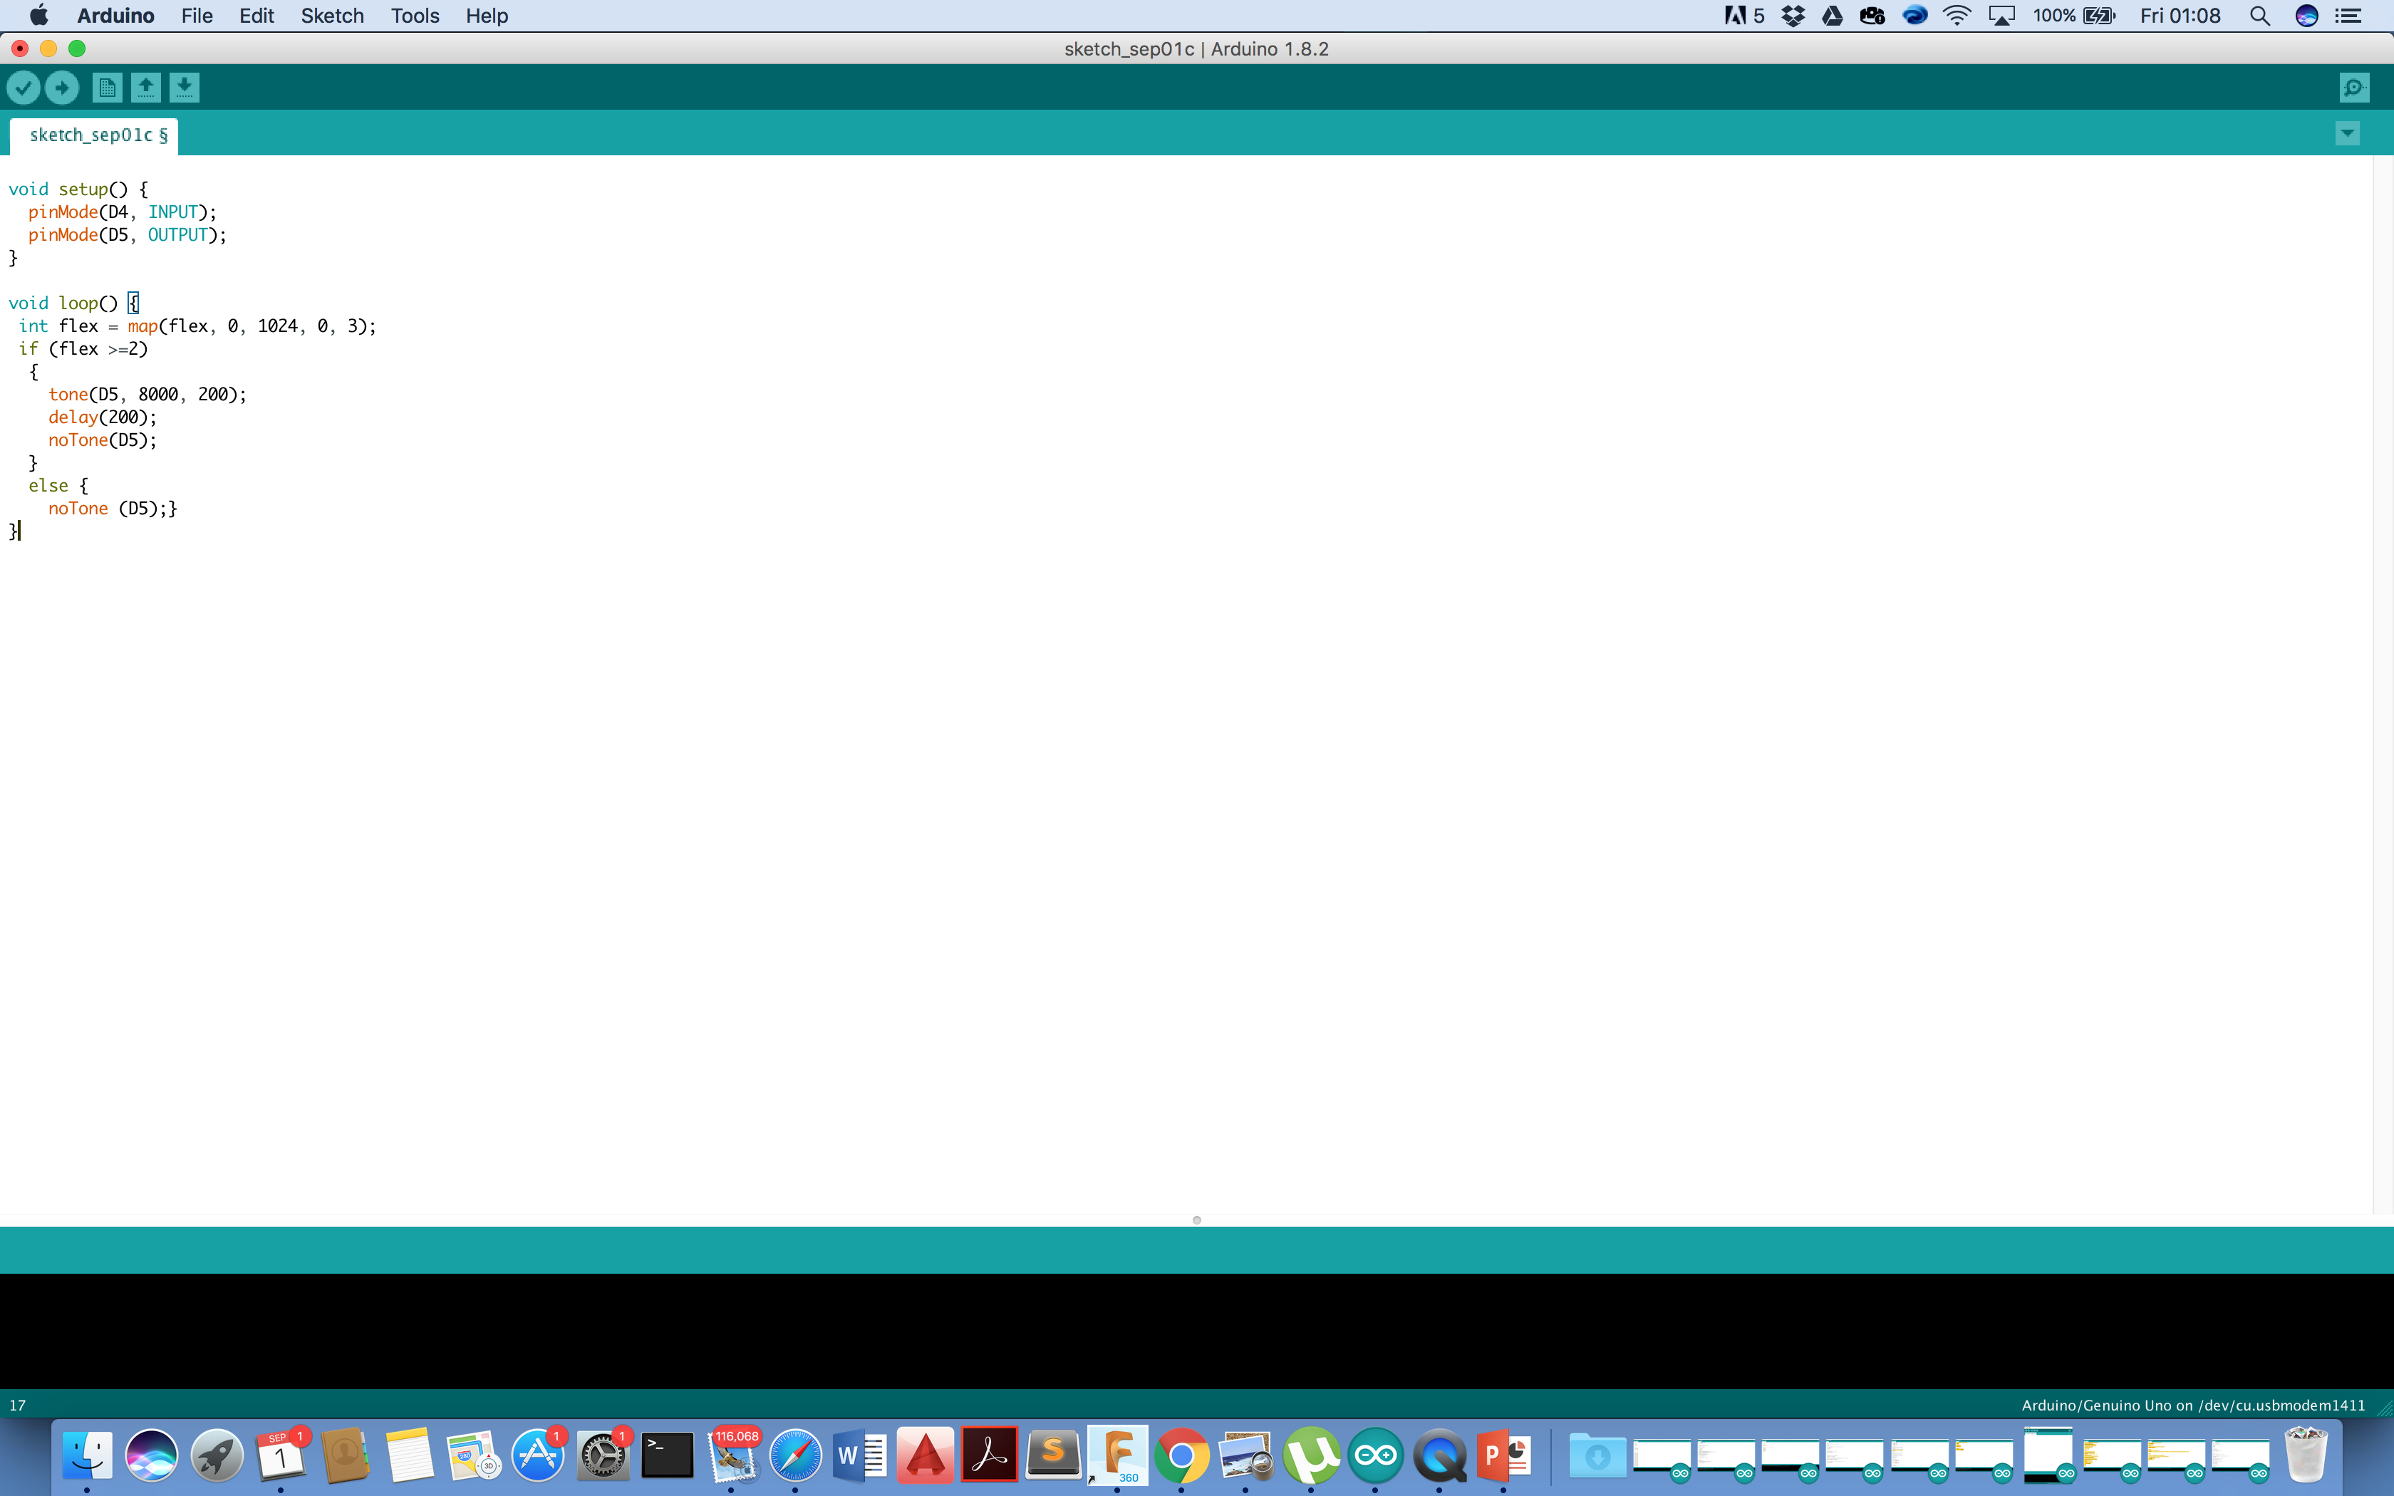The width and height of the screenshot is (2394, 1496).
Task: Open Terminal in the Dock
Action: [668, 1455]
